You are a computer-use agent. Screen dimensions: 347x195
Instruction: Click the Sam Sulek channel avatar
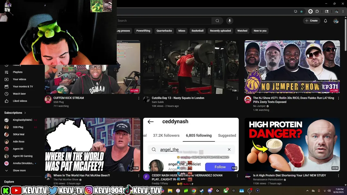[146, 99]
